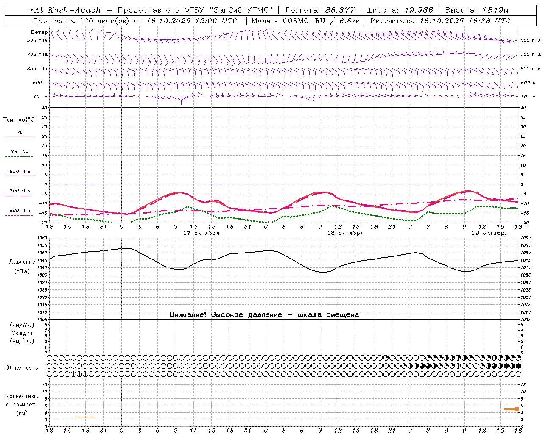Click the longitude value Долгота: 88.377
The width and height of the screenshot is (543, 434).
(x=320, y=10)
